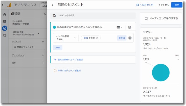Click すべてのユーザーの 16.8% text
This screenshot has height=106, width=186.
156,48
